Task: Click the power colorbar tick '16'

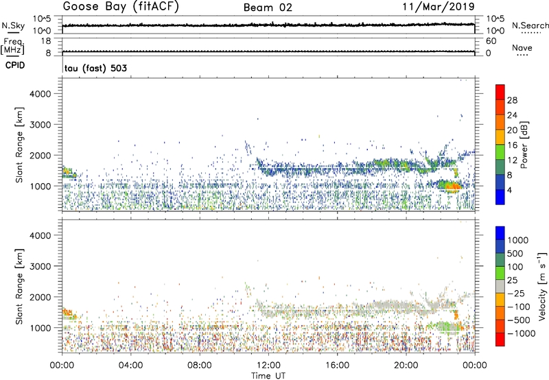Action: (512, 145)
